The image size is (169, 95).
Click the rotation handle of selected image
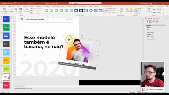[82, 35]
